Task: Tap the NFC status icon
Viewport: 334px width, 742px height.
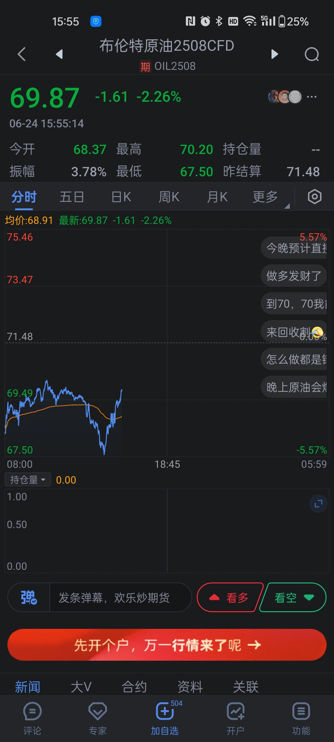Action: coord(190,21)
